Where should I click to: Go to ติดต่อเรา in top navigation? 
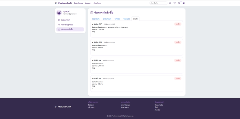(x=88, y=3)
